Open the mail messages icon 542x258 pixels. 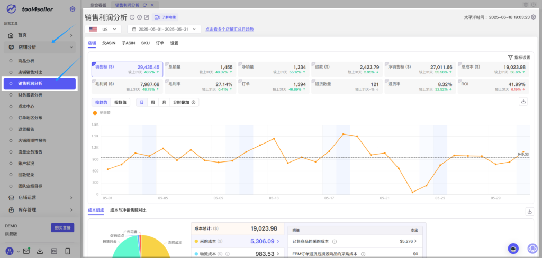tap(26, 251)
